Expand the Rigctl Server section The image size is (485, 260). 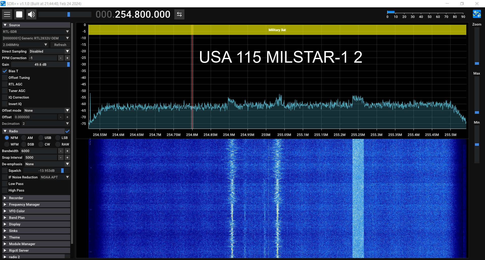click(x=36, y=250)
